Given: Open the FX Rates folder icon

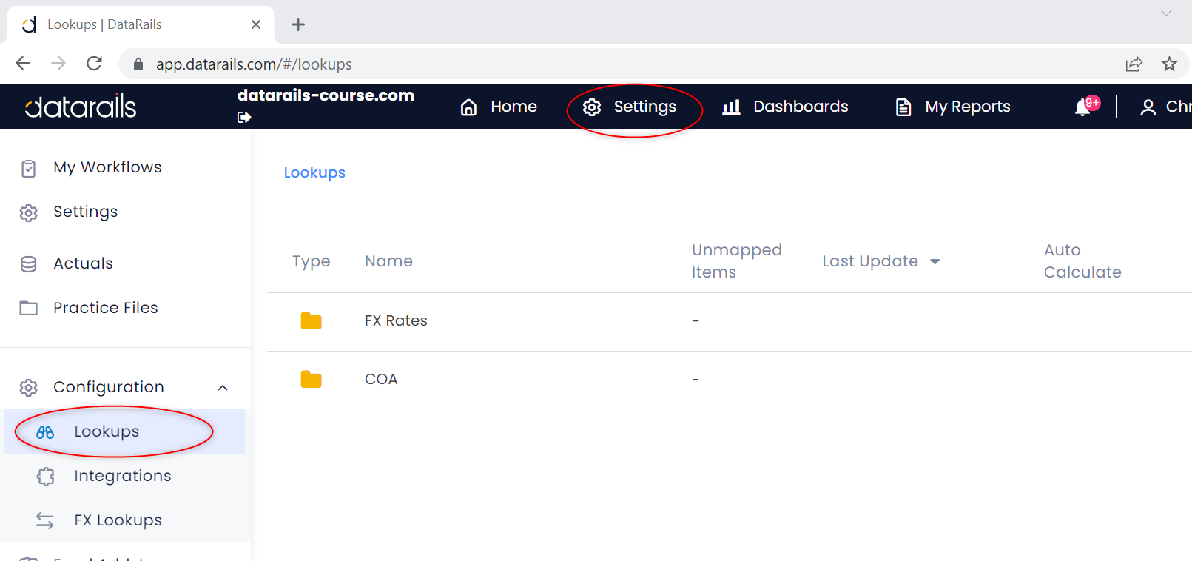Looking at the screenshot, I should (311, 321).
